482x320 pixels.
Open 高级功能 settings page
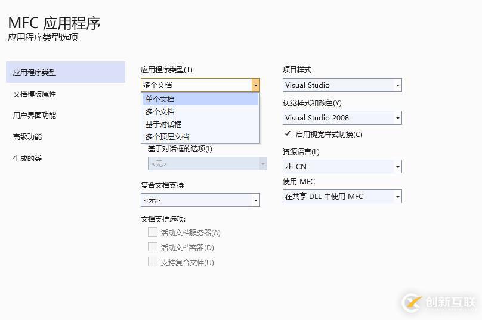click(27, 136)
